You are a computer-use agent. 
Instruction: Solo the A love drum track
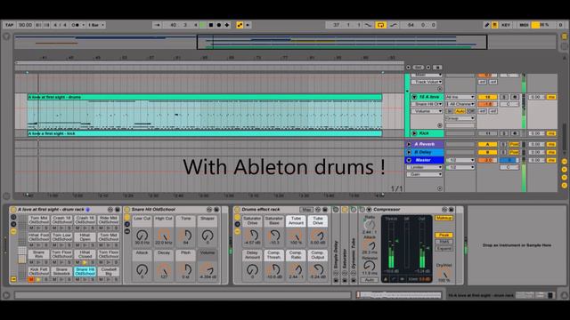(x=504, y=97)
